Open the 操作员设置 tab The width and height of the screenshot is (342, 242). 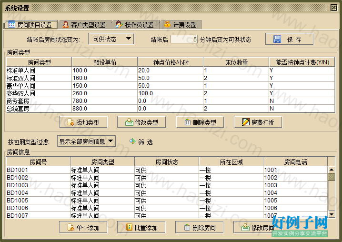tap(136, 25)
